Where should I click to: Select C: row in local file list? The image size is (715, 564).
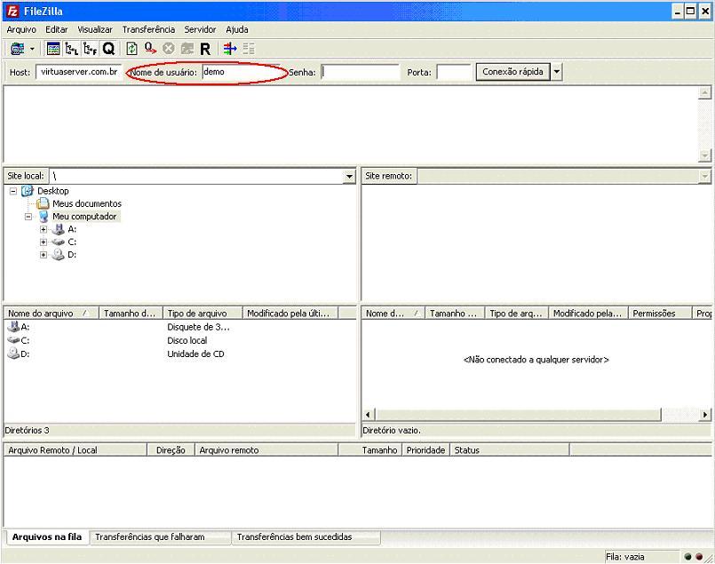point(179,340)
